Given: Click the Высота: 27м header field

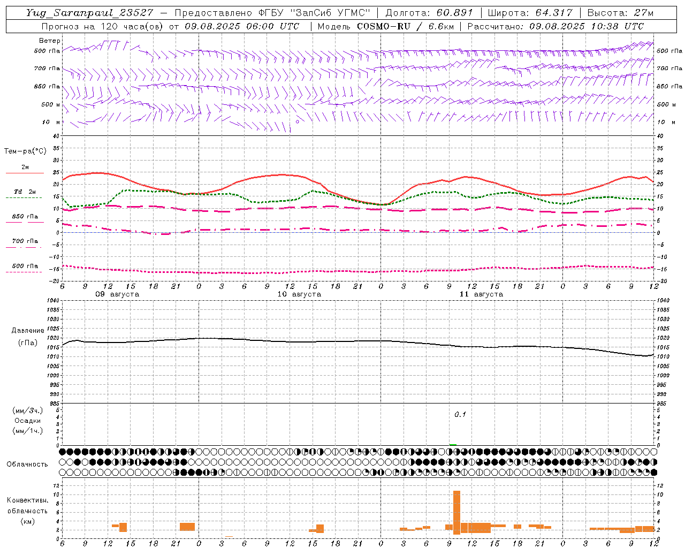Looking at the screenshot, I should coord(620,13).
